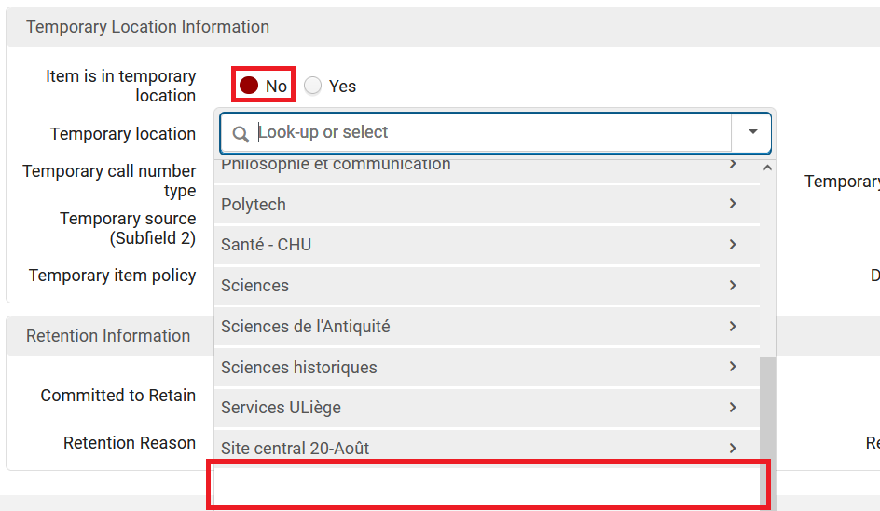The width and height of the screenshot is (880, 511).
Task: Choose Services ULiège from the list
Action: click(488, 408)
